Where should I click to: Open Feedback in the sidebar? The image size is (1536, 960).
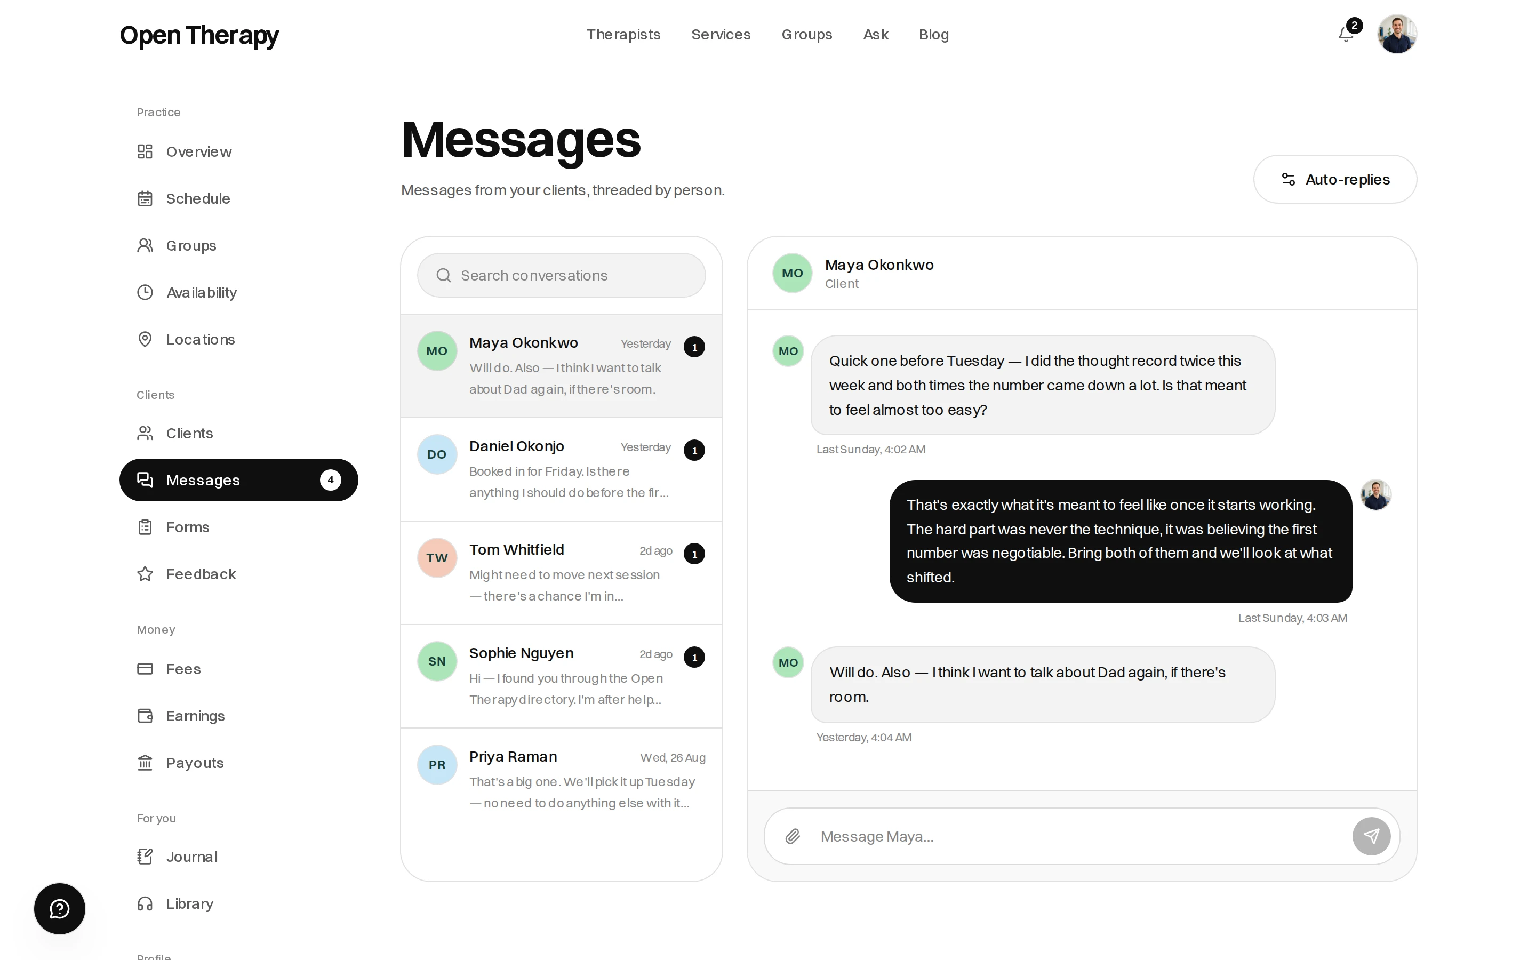238,574
